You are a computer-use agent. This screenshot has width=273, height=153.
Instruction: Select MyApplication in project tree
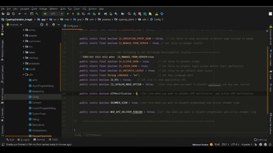(x=38, y=130)
